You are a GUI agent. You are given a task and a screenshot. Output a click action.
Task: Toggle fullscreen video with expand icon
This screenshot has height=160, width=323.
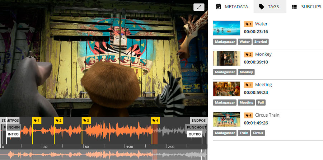point(199,7)
